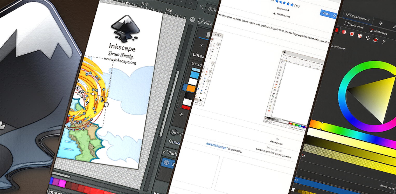Click the plus button beside Y field

click(191, 4)
